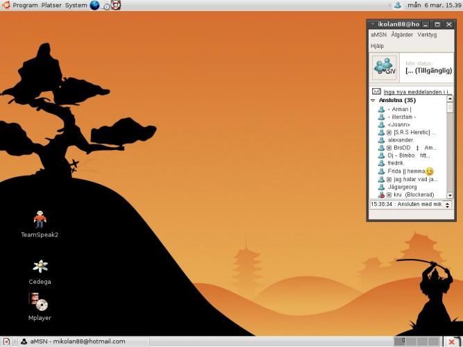Screen dimensions: 463x347
Task: Open the Tillgänglig status selector
Action: pyautogui.click(x=428, y=71)
